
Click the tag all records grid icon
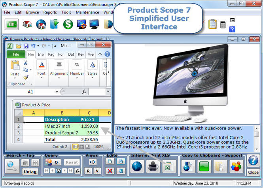tap(25, 163)
